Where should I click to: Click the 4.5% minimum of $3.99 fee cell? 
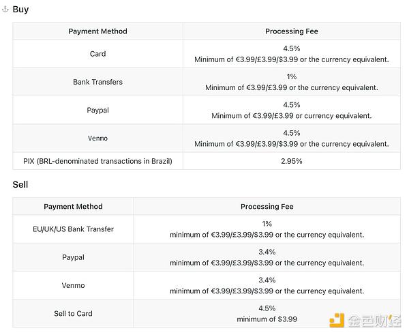267,314
